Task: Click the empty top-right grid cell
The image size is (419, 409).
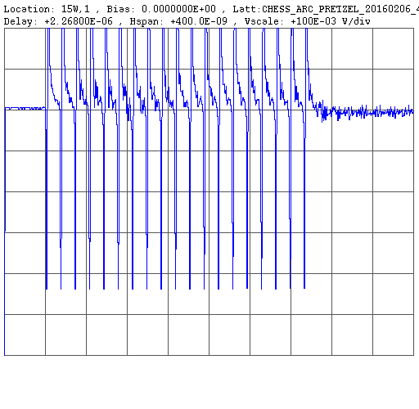Action: pyautogui.click(x=394, y=48)
